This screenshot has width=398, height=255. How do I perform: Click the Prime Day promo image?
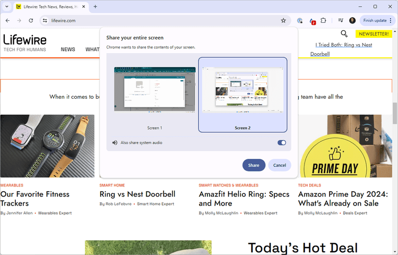(x=345, y=146)
